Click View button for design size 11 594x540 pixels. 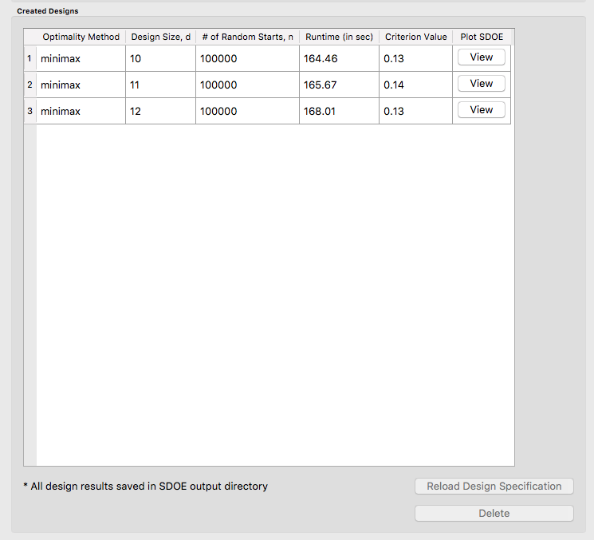point(481,84)
